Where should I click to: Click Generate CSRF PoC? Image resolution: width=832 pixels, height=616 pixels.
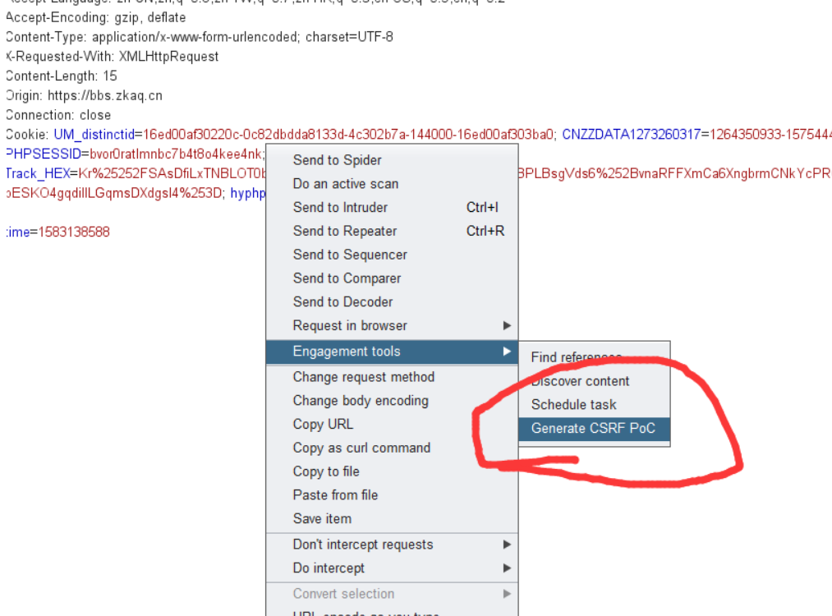pos(595,428)
